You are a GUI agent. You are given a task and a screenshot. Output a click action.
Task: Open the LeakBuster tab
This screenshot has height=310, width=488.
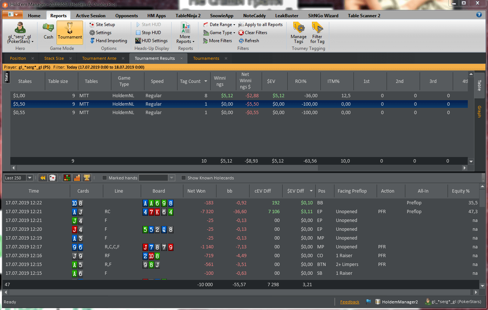(287, 16)
